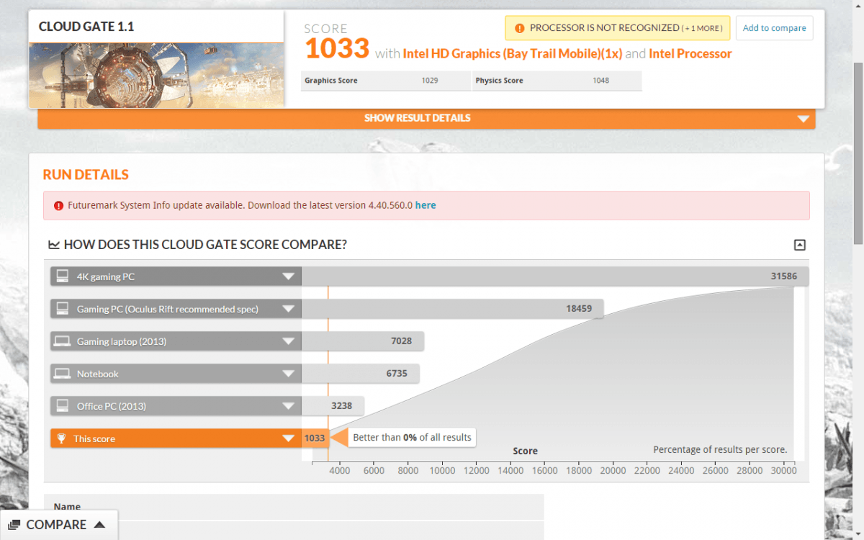Click the desktop monitor icon for 4K gaming PC

[63, 276]
